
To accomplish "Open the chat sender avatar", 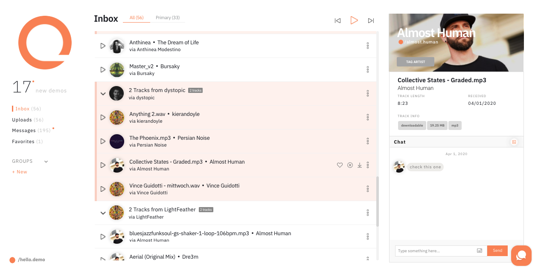I will (399, 167).
